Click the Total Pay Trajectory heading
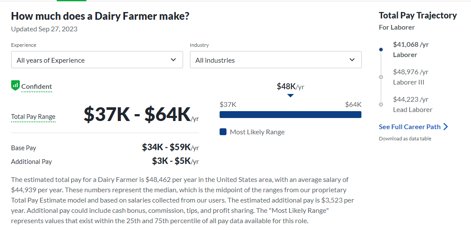This screenshot has height=230, width=471. pyautogui.click(x=418, y=15)
